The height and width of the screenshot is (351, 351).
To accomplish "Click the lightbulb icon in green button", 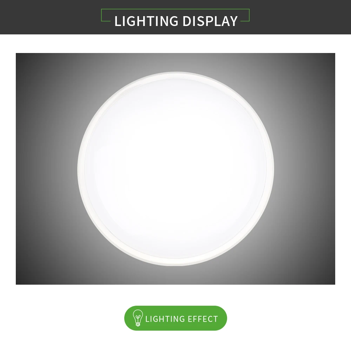I will [x=138, y=318].
